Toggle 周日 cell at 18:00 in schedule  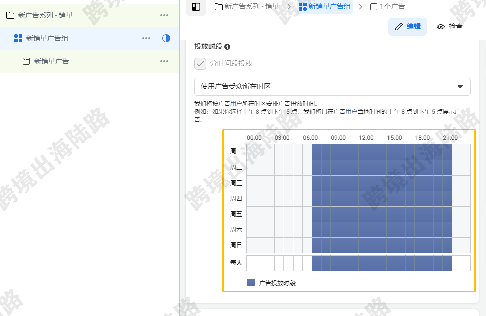click(x=420, y=245)
